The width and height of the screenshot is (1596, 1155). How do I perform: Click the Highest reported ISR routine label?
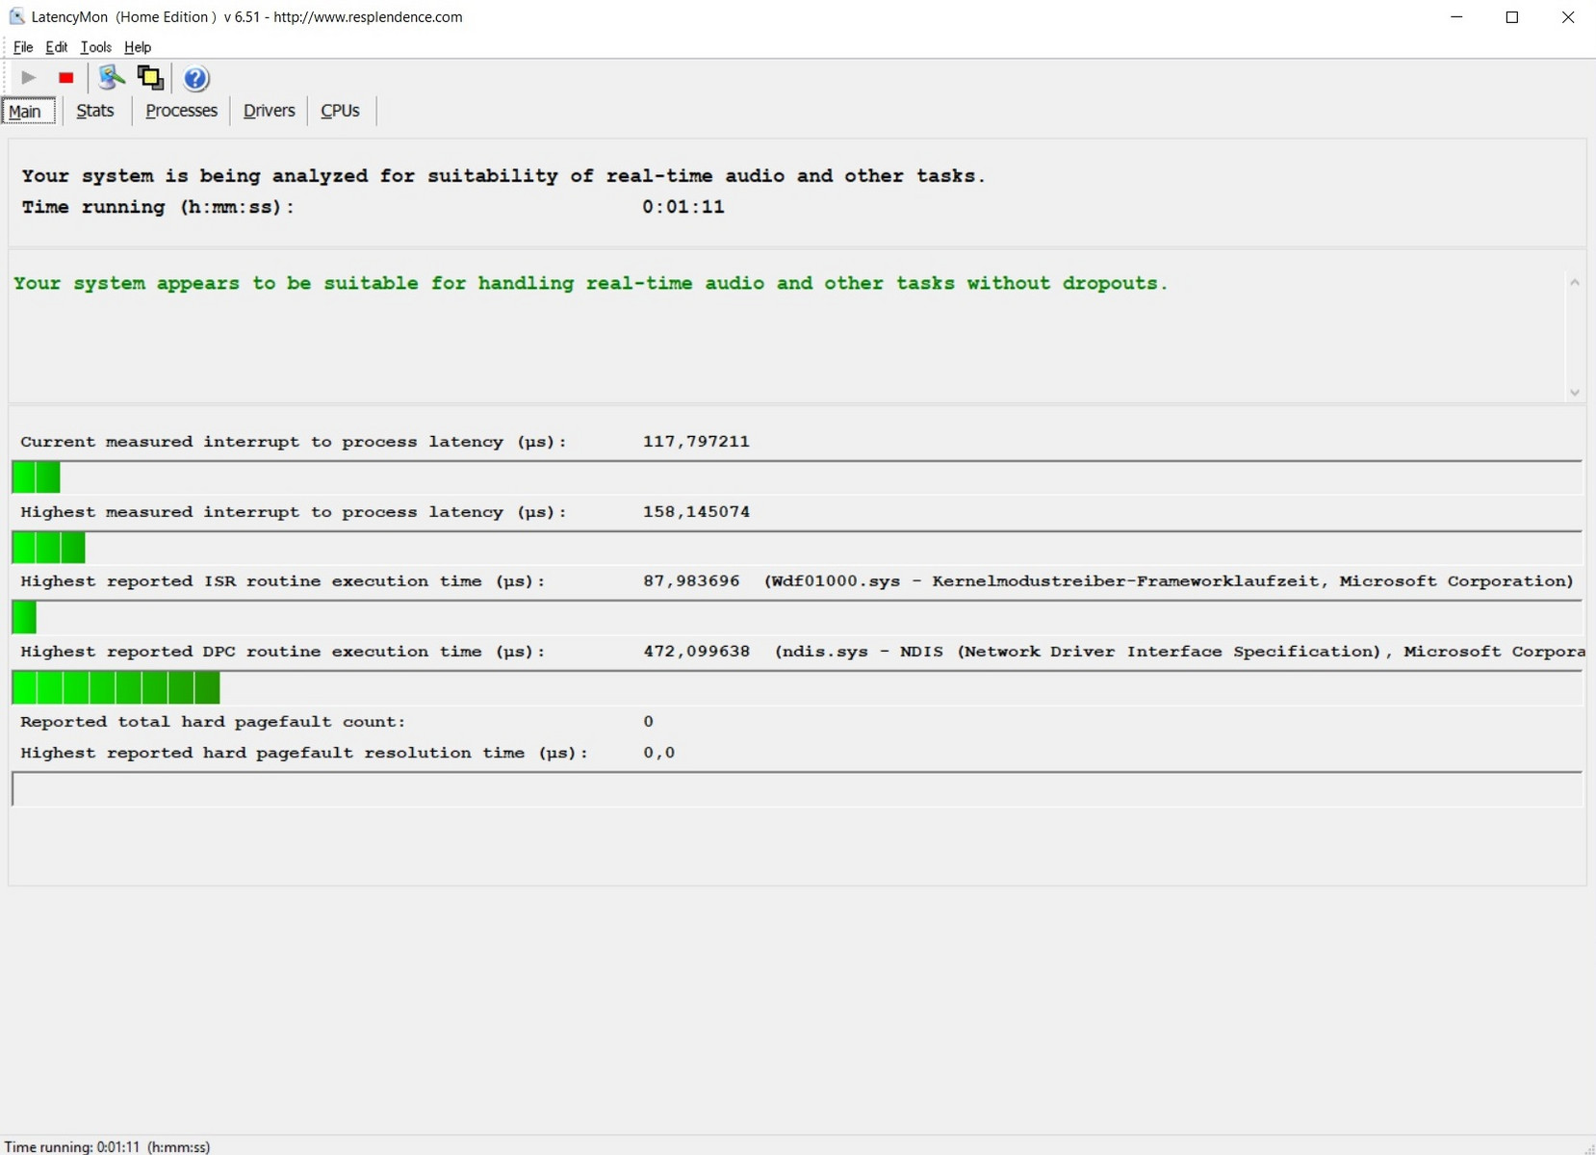pyautogui.click(x=283, y=581)
